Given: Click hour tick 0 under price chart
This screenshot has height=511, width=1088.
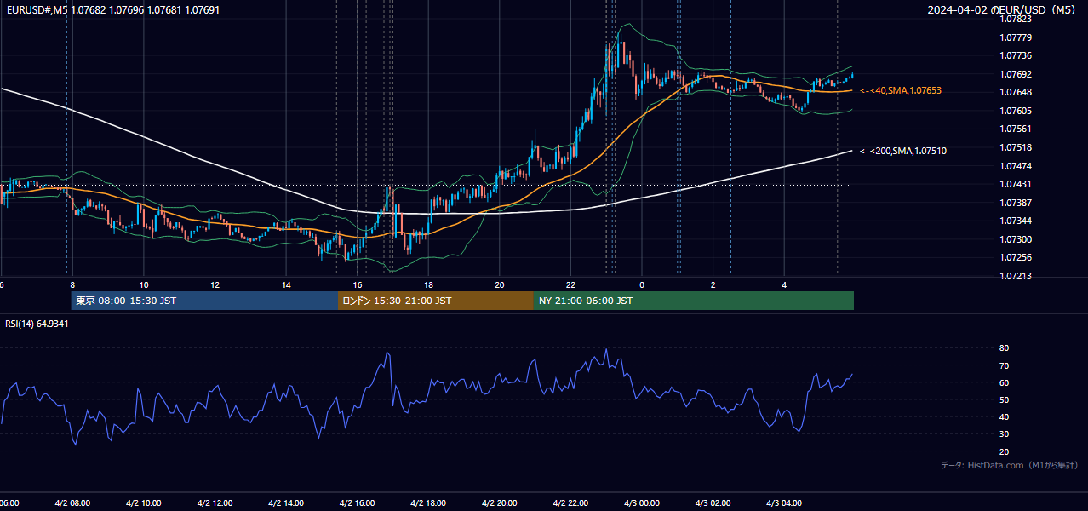Looking at the screenshot, I should [642, 284].
